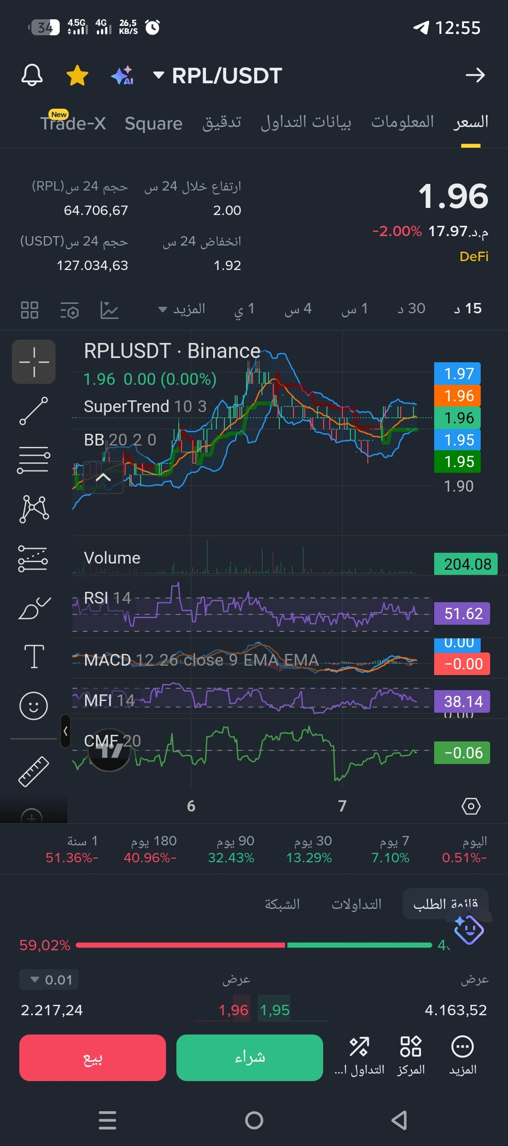The width and height of the screenshot is (508, 1146).
Task: Open المعلومات tab
Action: pos(403,122)
